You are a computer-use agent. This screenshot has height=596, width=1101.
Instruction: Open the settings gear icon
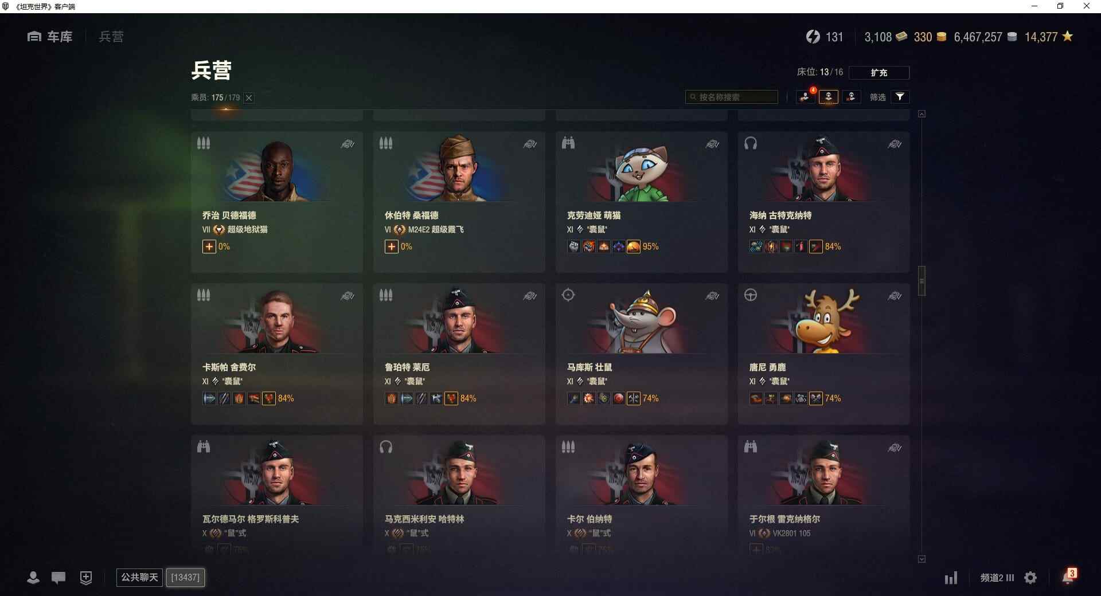point(1030,578)
